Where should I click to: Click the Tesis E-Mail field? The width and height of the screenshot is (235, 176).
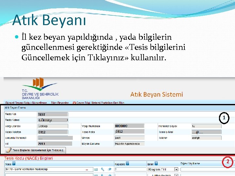coord(206,132)
